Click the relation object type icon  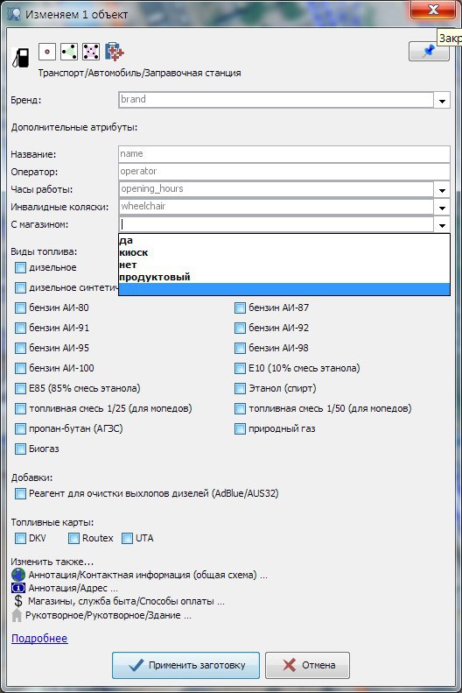click(115, 52)
